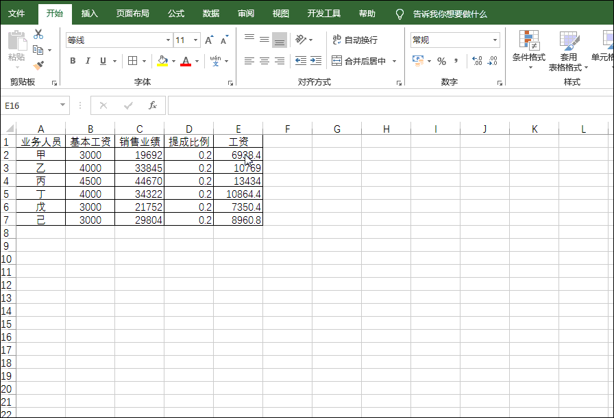614x418 pixels.
Task: Click the increase indent icon
Action: click(x=316, y=61)
